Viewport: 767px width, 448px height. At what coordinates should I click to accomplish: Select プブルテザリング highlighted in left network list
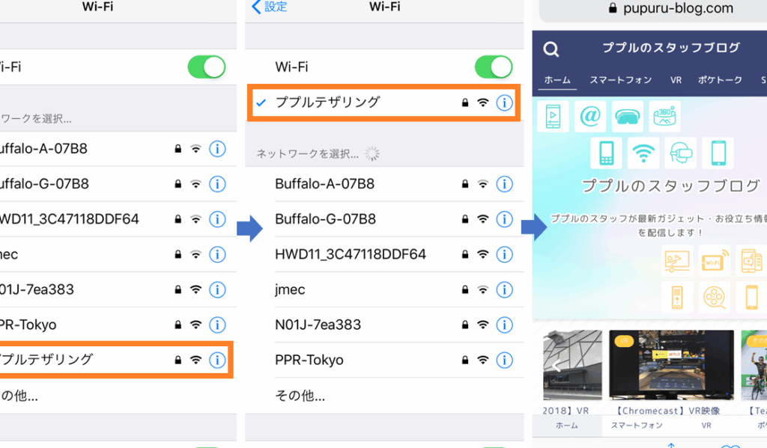click(x=115, y=360)
